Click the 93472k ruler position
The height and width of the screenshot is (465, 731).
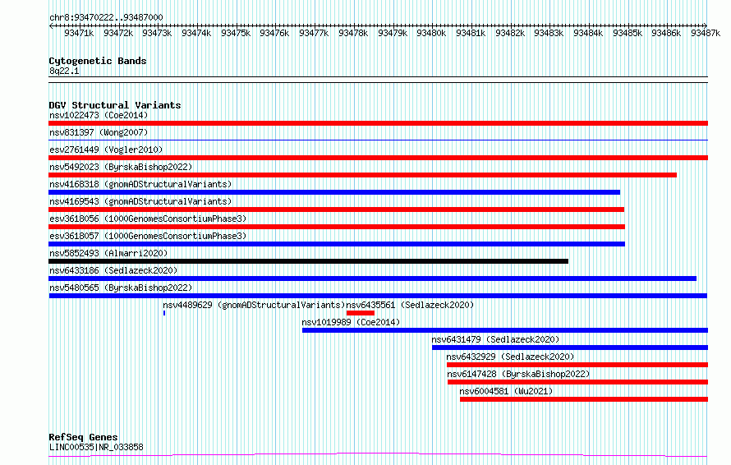point(118,33)
